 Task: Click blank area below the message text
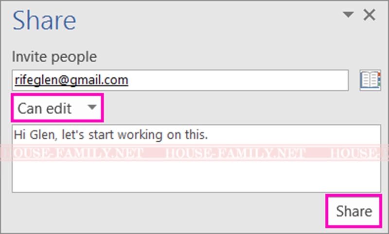coord(196,176)
